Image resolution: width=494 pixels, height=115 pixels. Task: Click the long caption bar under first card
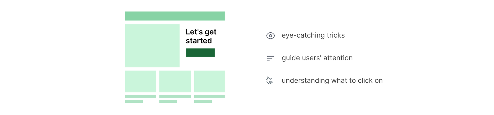pyautogui.click(x=140, y=96)
